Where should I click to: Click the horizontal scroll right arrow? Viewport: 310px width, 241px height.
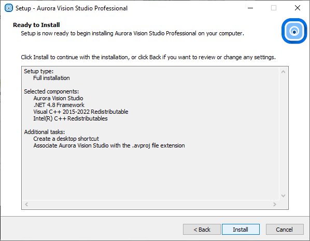tap(275, 204)
